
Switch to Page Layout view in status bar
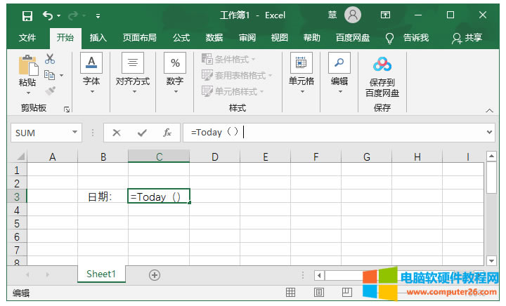pos(318,293)
